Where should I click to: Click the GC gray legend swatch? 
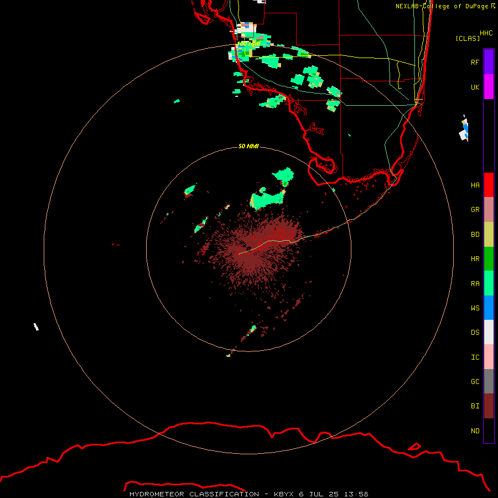coord(489,381)
